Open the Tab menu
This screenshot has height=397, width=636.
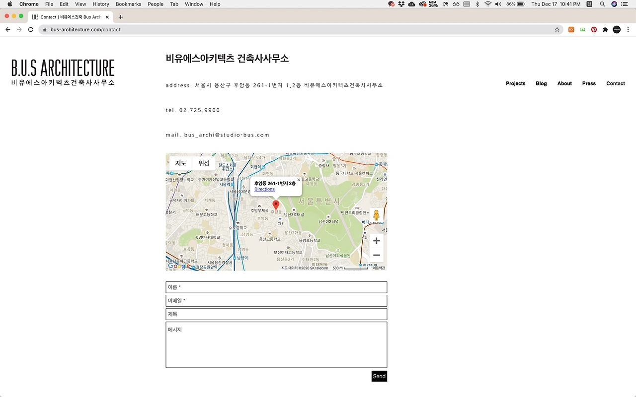pyautogui.click(x=174, y=4)
